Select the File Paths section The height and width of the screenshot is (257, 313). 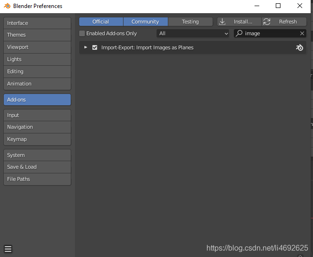(37, 179)
